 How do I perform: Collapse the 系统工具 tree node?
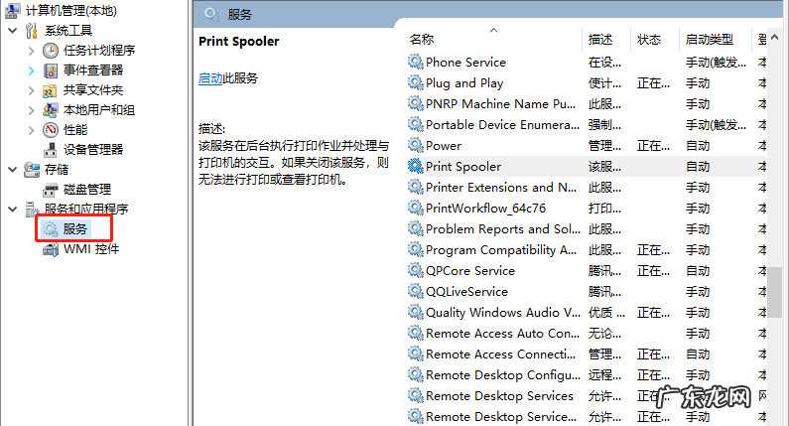point(13,31)
